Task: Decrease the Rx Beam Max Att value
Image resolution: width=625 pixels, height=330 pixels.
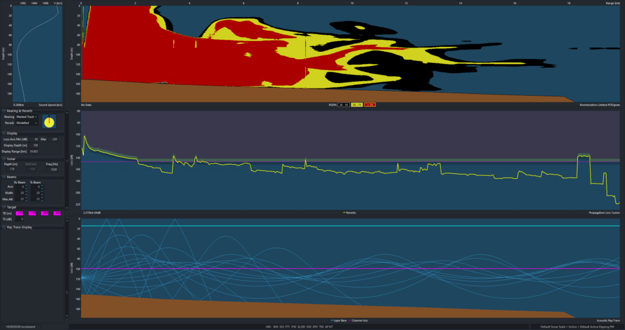Action: tap(26, 201)
